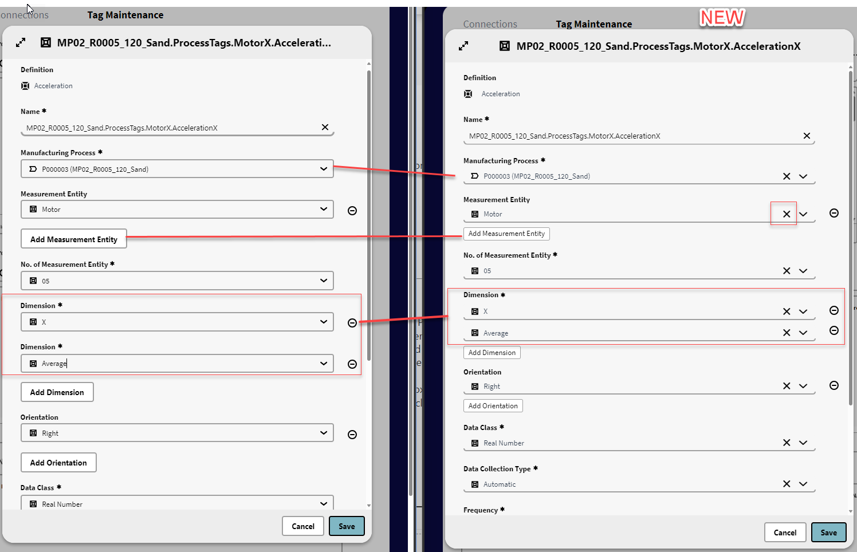The height and width of the screenshot is (552, 857).
Task: Click into the Name text field in the NEW dialog
Action: 630,136
